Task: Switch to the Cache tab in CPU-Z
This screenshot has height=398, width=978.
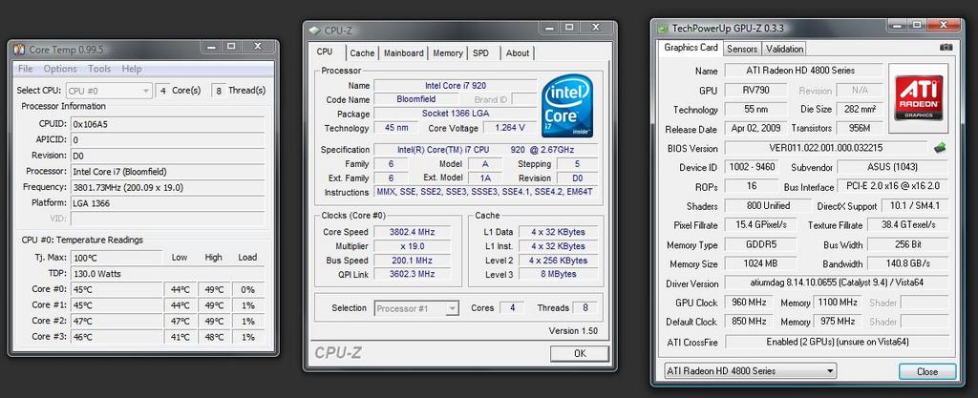Action: click(x=362, y=53)
